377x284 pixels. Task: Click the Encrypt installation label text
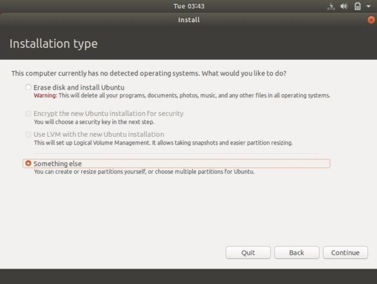108,114
